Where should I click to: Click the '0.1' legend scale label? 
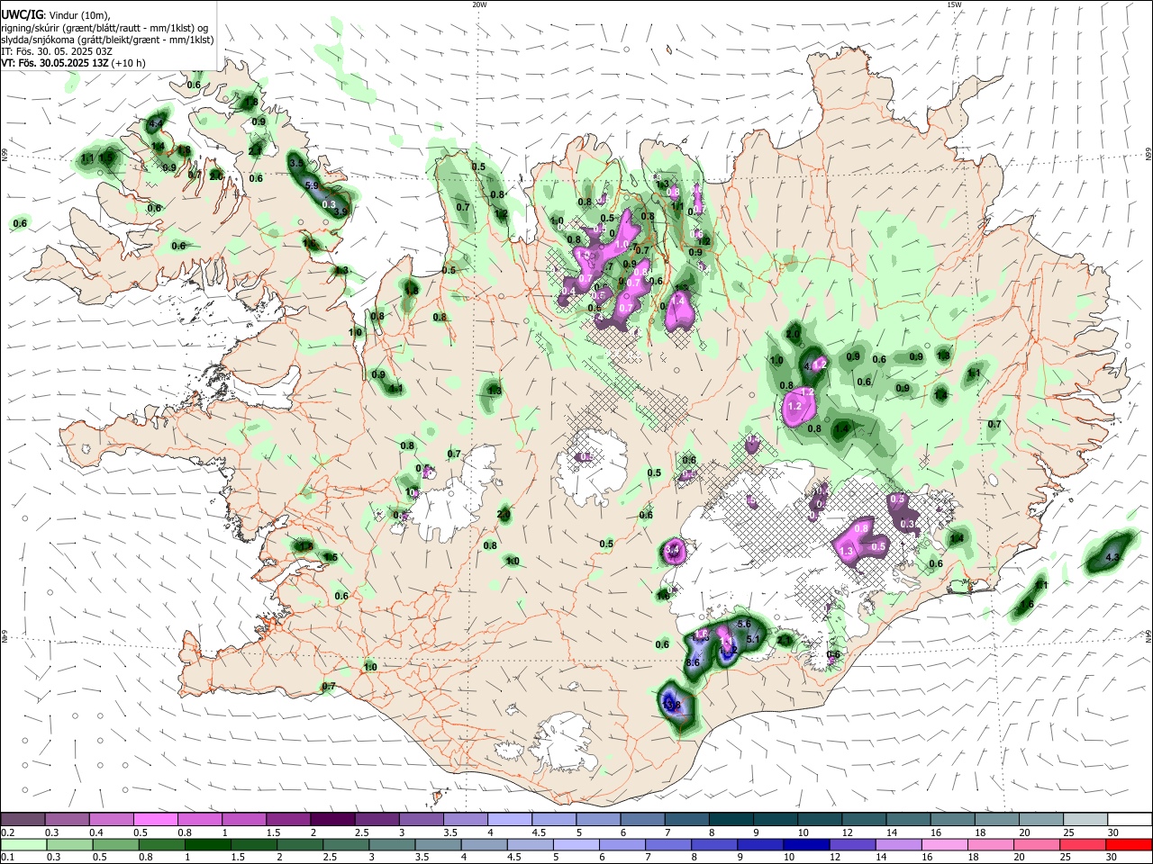click(x=7, y=857)
